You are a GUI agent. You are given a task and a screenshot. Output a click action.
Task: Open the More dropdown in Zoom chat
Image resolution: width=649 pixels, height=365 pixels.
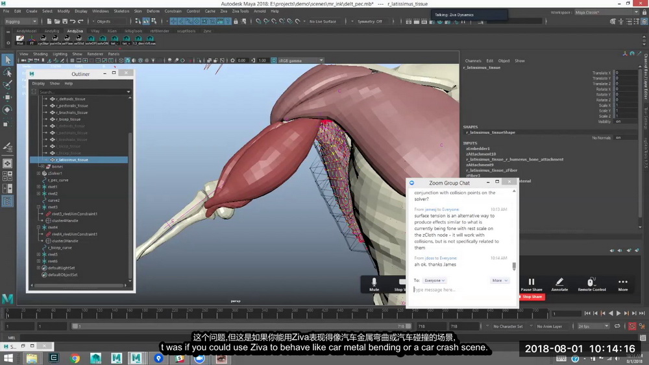pyautogui.click(x=500, y=281)
